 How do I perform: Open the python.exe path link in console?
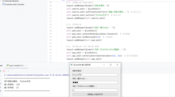(x=27, y=75)
